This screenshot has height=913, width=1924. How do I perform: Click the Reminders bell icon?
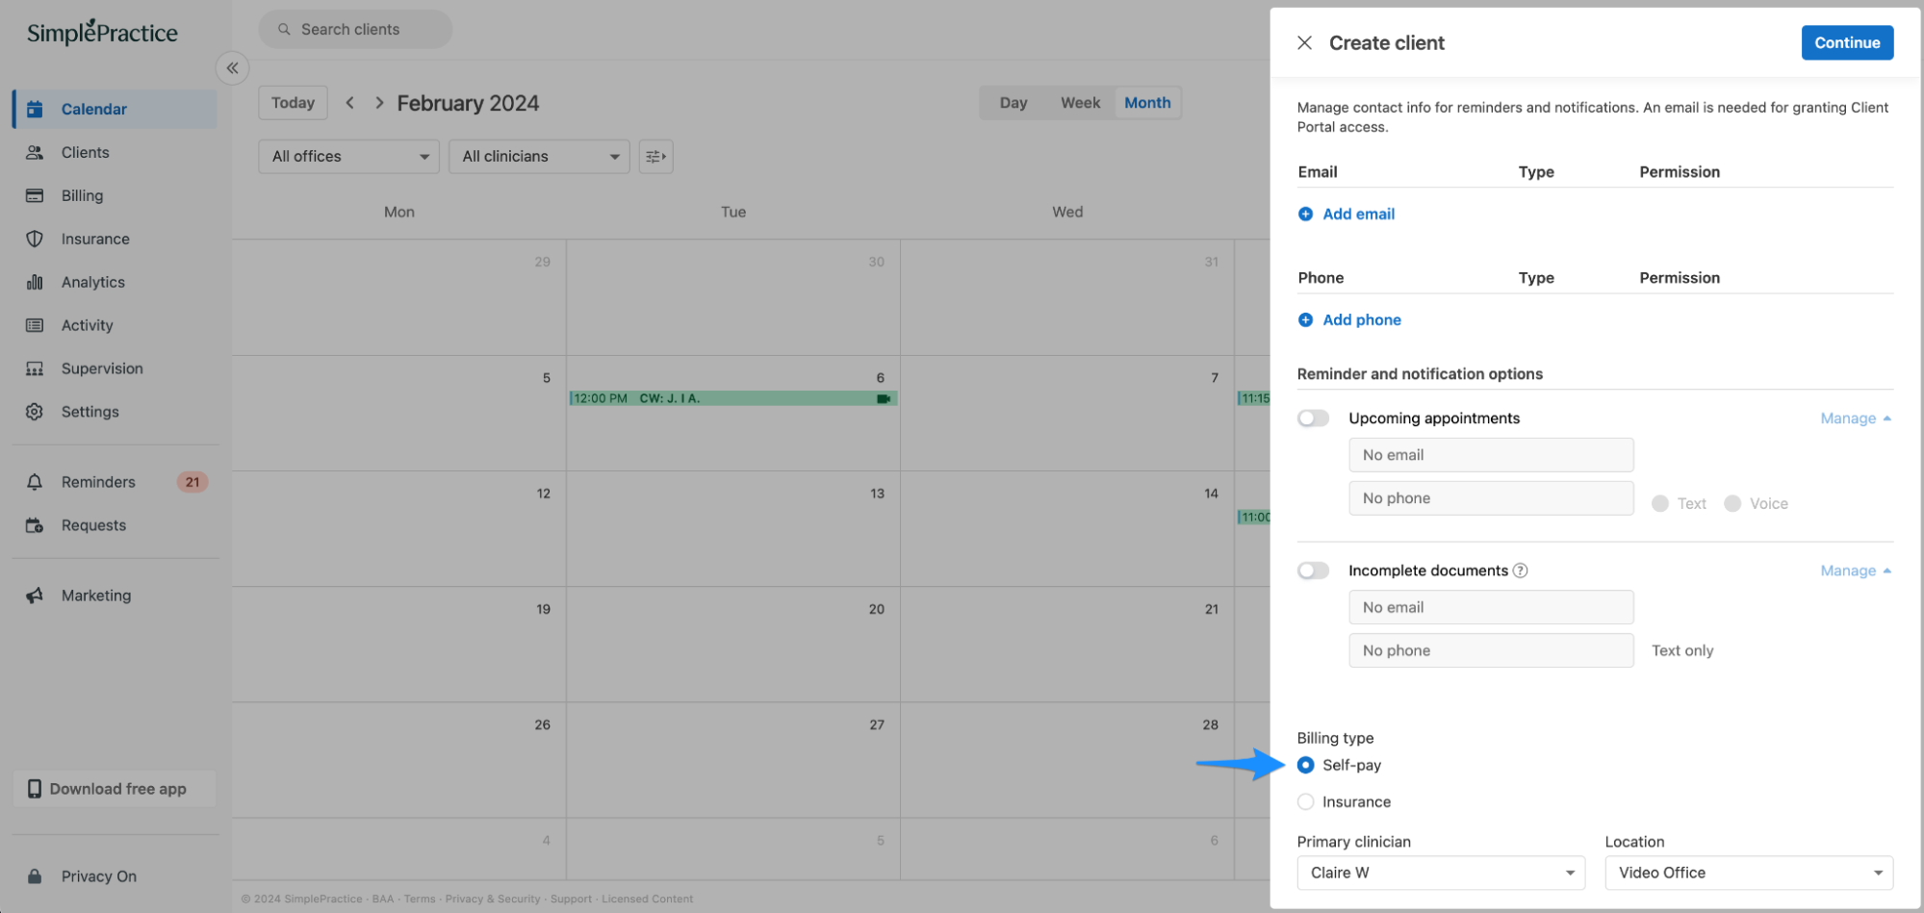pos(35,482)
